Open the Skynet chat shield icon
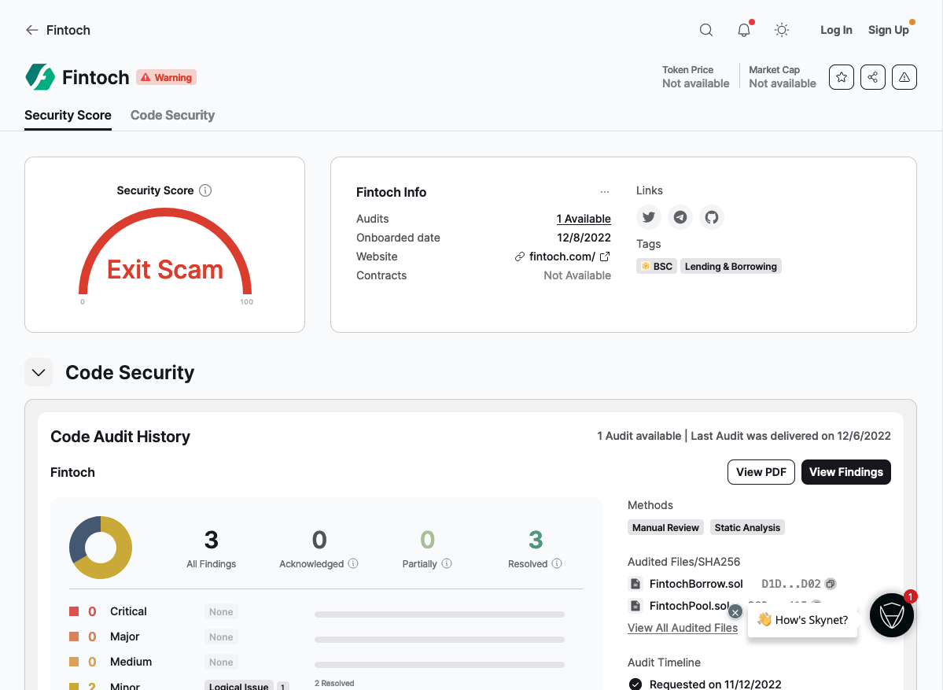Screen dimensions: 943x690 coord(891,614)
